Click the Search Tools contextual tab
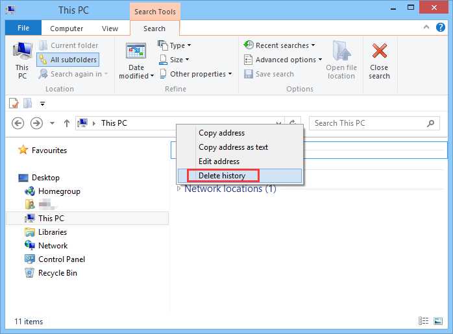The height and width of the screenshot is (334, 453). pos(155,12)
